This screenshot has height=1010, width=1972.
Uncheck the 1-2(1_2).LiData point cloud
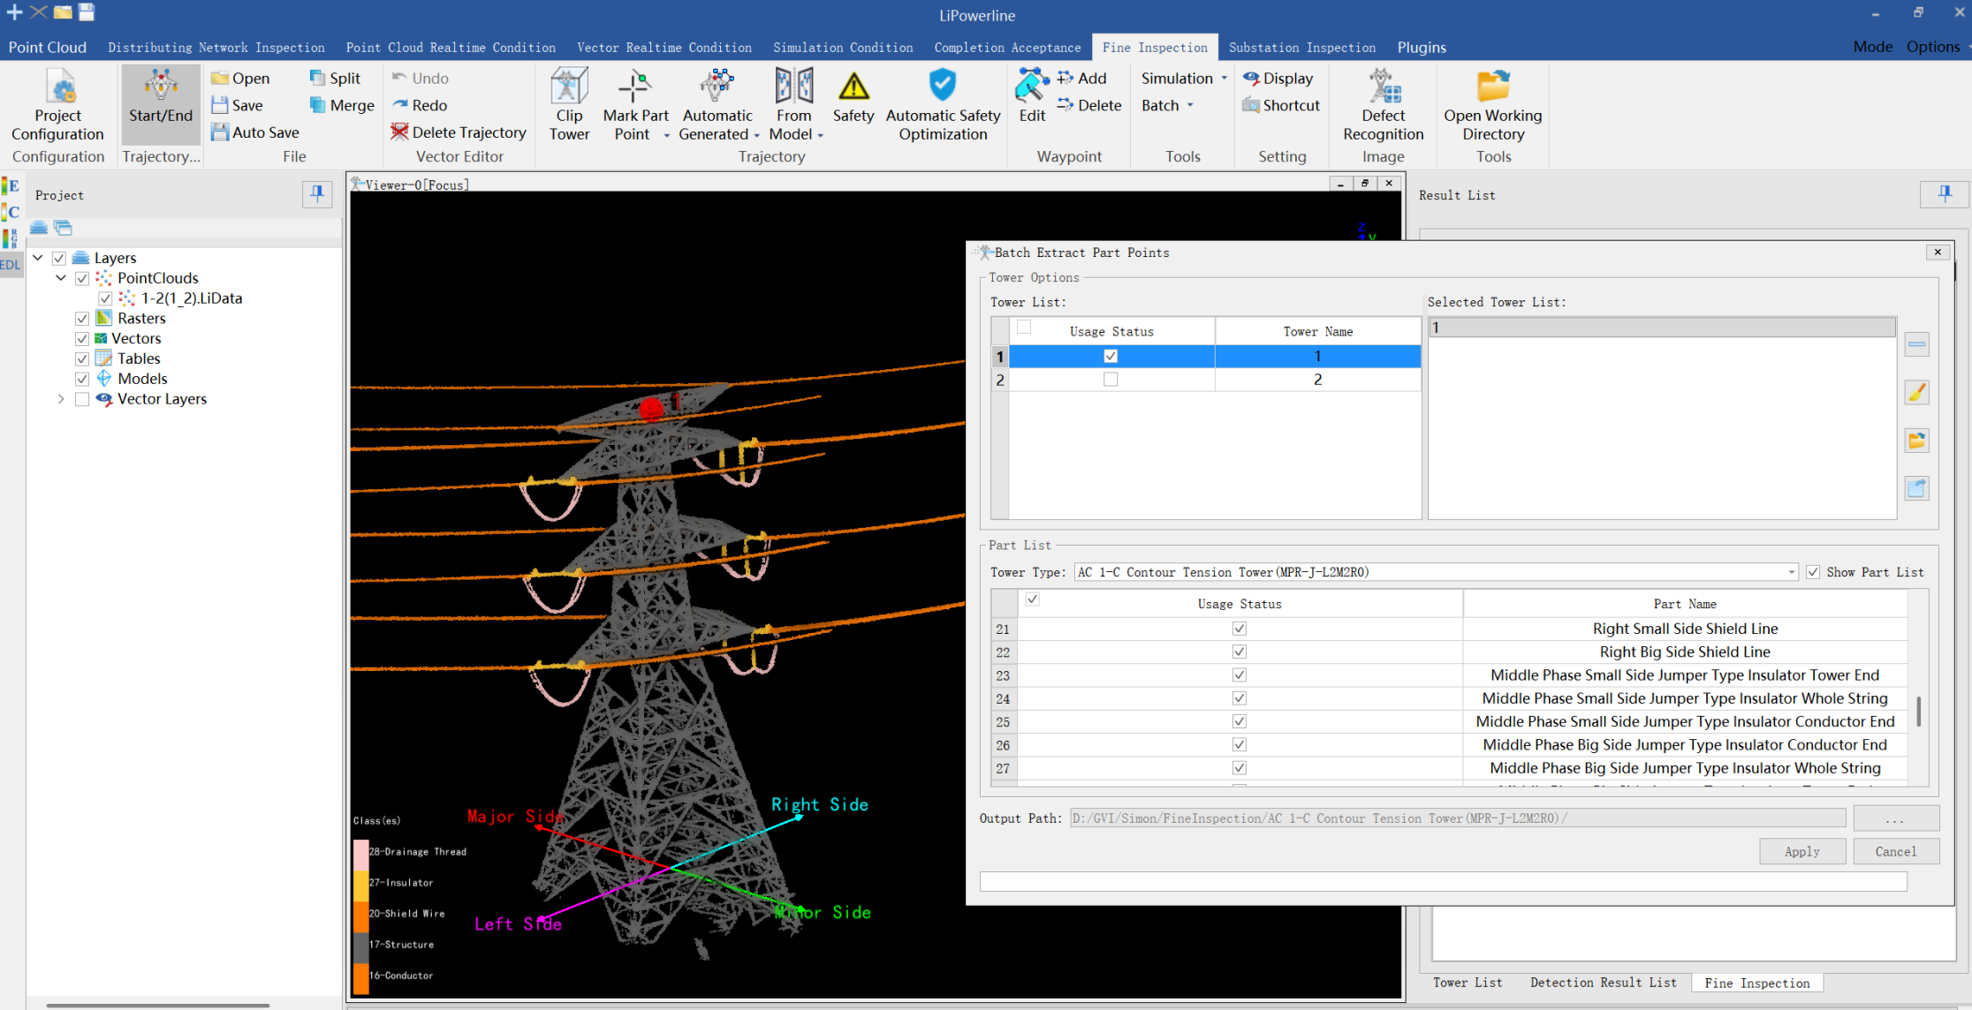tap(106, 298)
